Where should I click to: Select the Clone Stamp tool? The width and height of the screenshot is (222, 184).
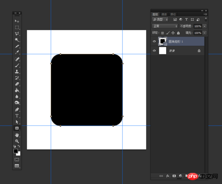(x=17, y=72)
